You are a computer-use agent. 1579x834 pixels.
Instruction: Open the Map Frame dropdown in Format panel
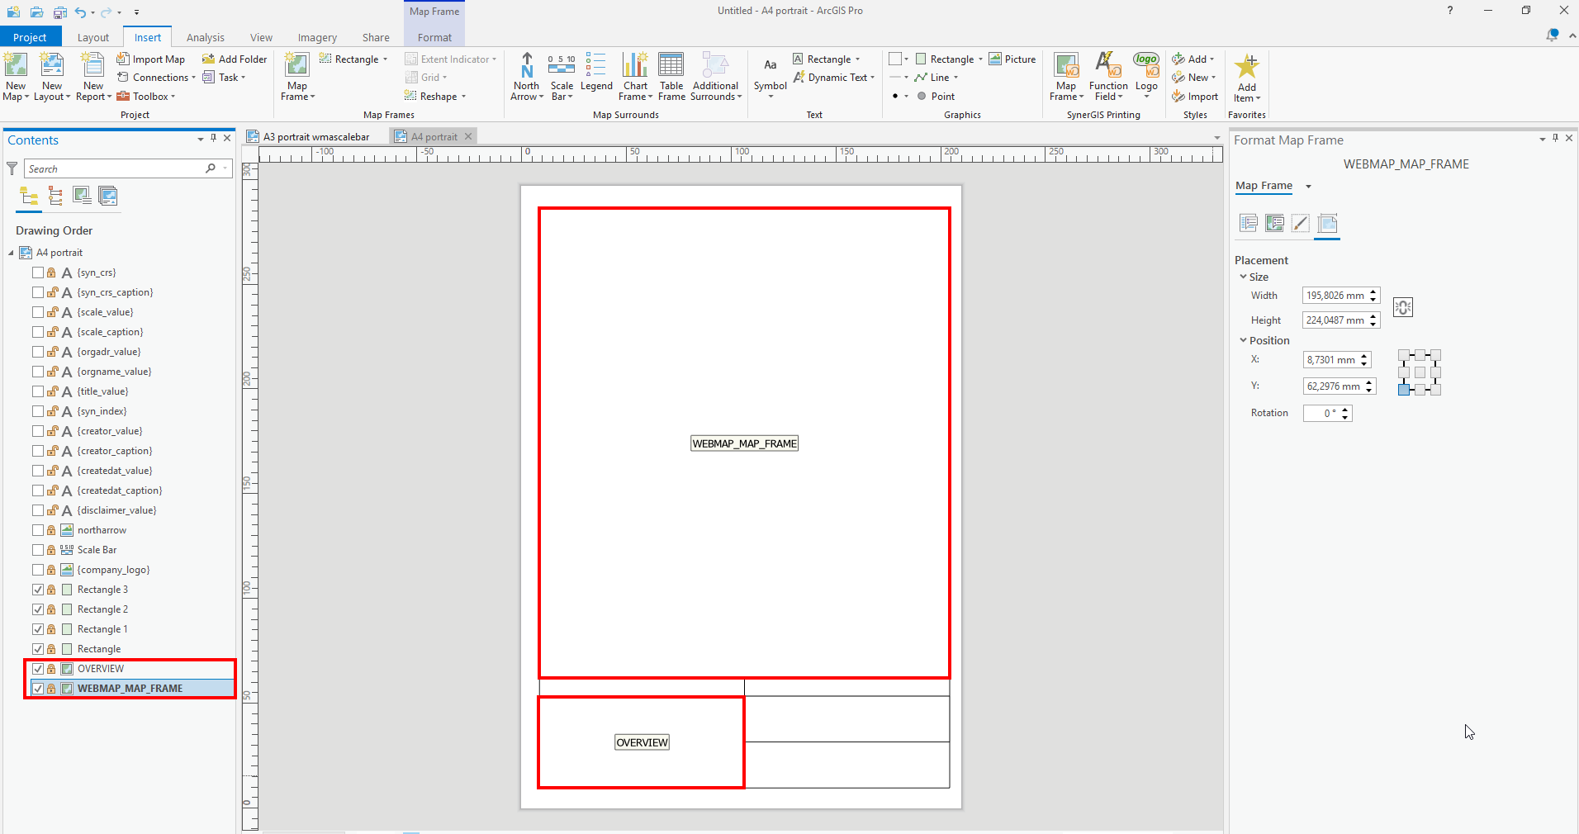pos(1308,187)
